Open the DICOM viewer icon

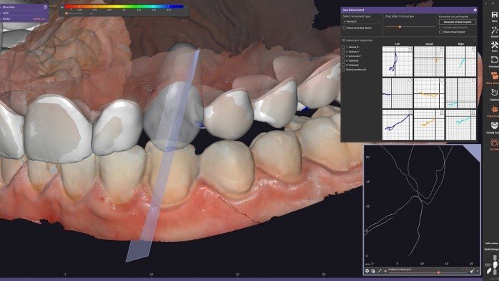(x=493, y=128)
